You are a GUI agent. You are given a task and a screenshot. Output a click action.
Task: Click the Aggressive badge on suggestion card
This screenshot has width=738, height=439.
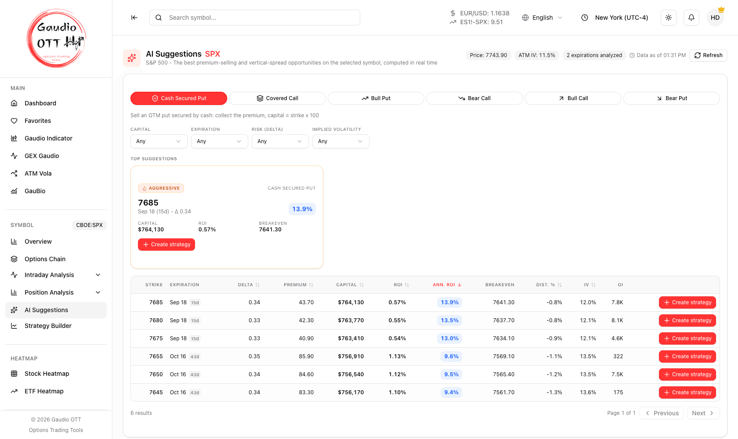[x=161, y=188]
